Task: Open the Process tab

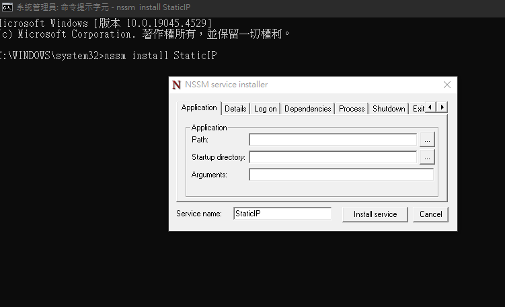Action: 352,109
